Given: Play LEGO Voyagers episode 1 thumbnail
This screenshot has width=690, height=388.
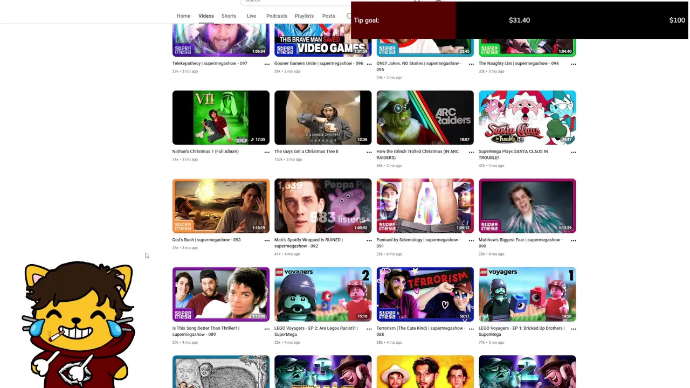Looking at the screenshot, I should click(527, 294).
